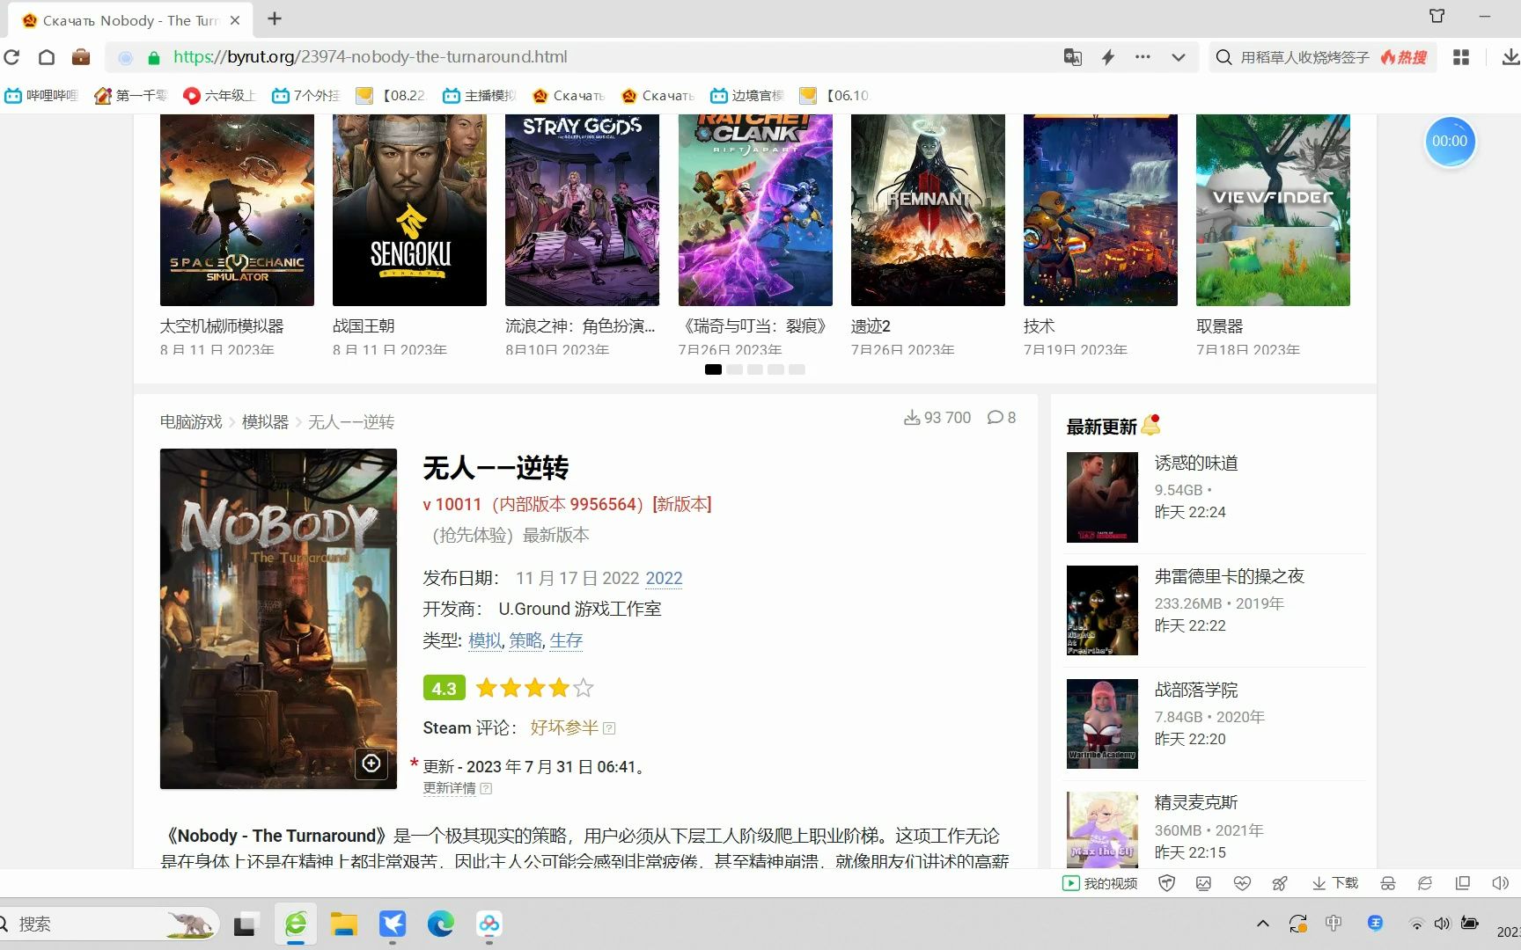
Task: Open the 下载 downloads button in status bar
Action: pyautogui.click(x=1335, y=883)
